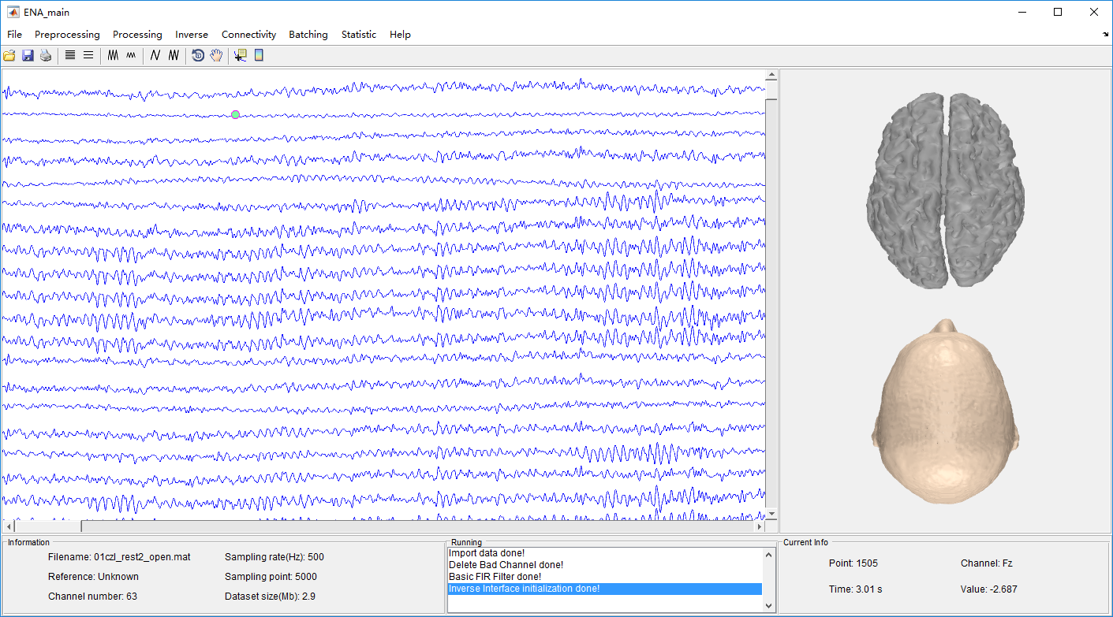Show more channels using dense lines icon
Viewport: 1113px width, 617px height.
click(70, 55)
